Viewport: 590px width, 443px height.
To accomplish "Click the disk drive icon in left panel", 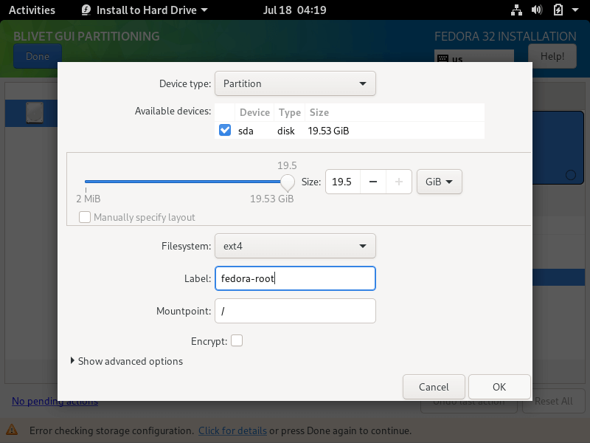I will pyautogui.click(x=35, y=113).
